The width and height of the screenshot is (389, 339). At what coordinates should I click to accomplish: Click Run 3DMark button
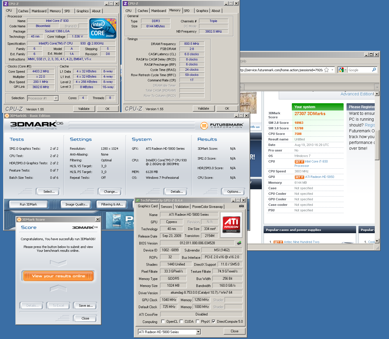pyautogui.click(x=28, y=204)
